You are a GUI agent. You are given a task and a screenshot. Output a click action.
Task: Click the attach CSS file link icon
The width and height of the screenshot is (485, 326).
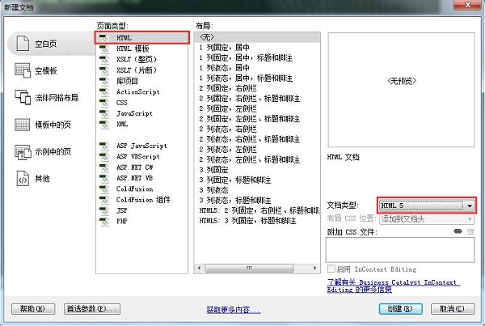(458, 231)
